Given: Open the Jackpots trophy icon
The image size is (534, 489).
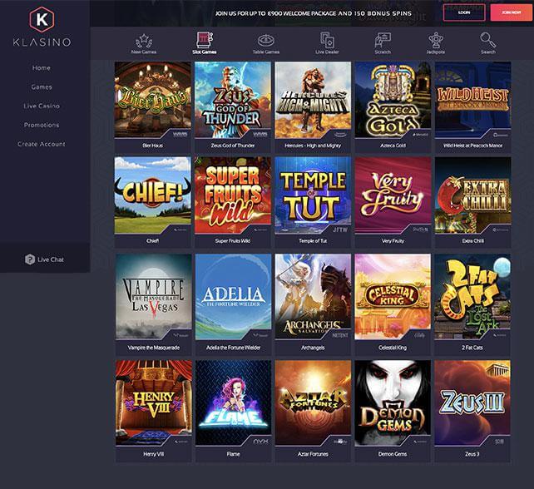Looking at the screenshot, I should click(x=436, y=40).
